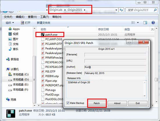This screenshot has height=121, width=160.
Task: Click the PFMFitPreview file icon
Action: [43, 58]
